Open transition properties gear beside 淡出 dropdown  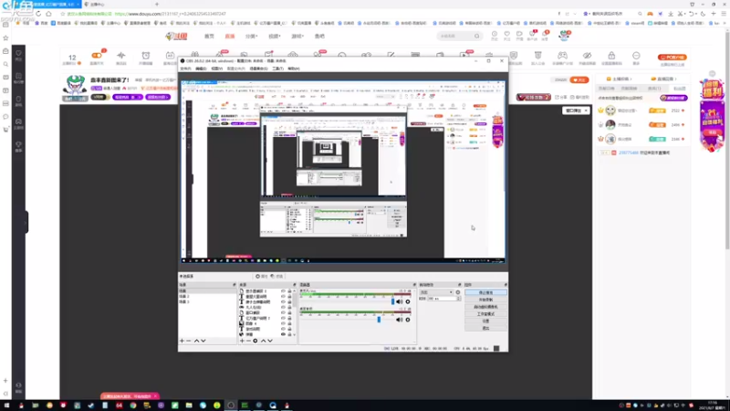coord(458,292)
